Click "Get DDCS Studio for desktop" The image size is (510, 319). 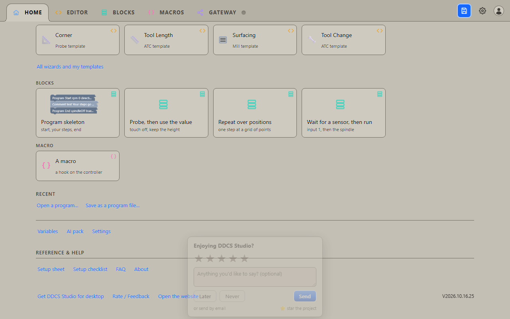coord(71,296)
